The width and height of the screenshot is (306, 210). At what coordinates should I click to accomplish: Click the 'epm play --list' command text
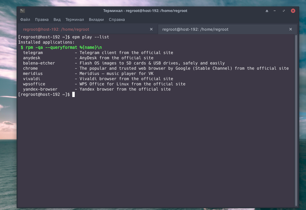90,37
